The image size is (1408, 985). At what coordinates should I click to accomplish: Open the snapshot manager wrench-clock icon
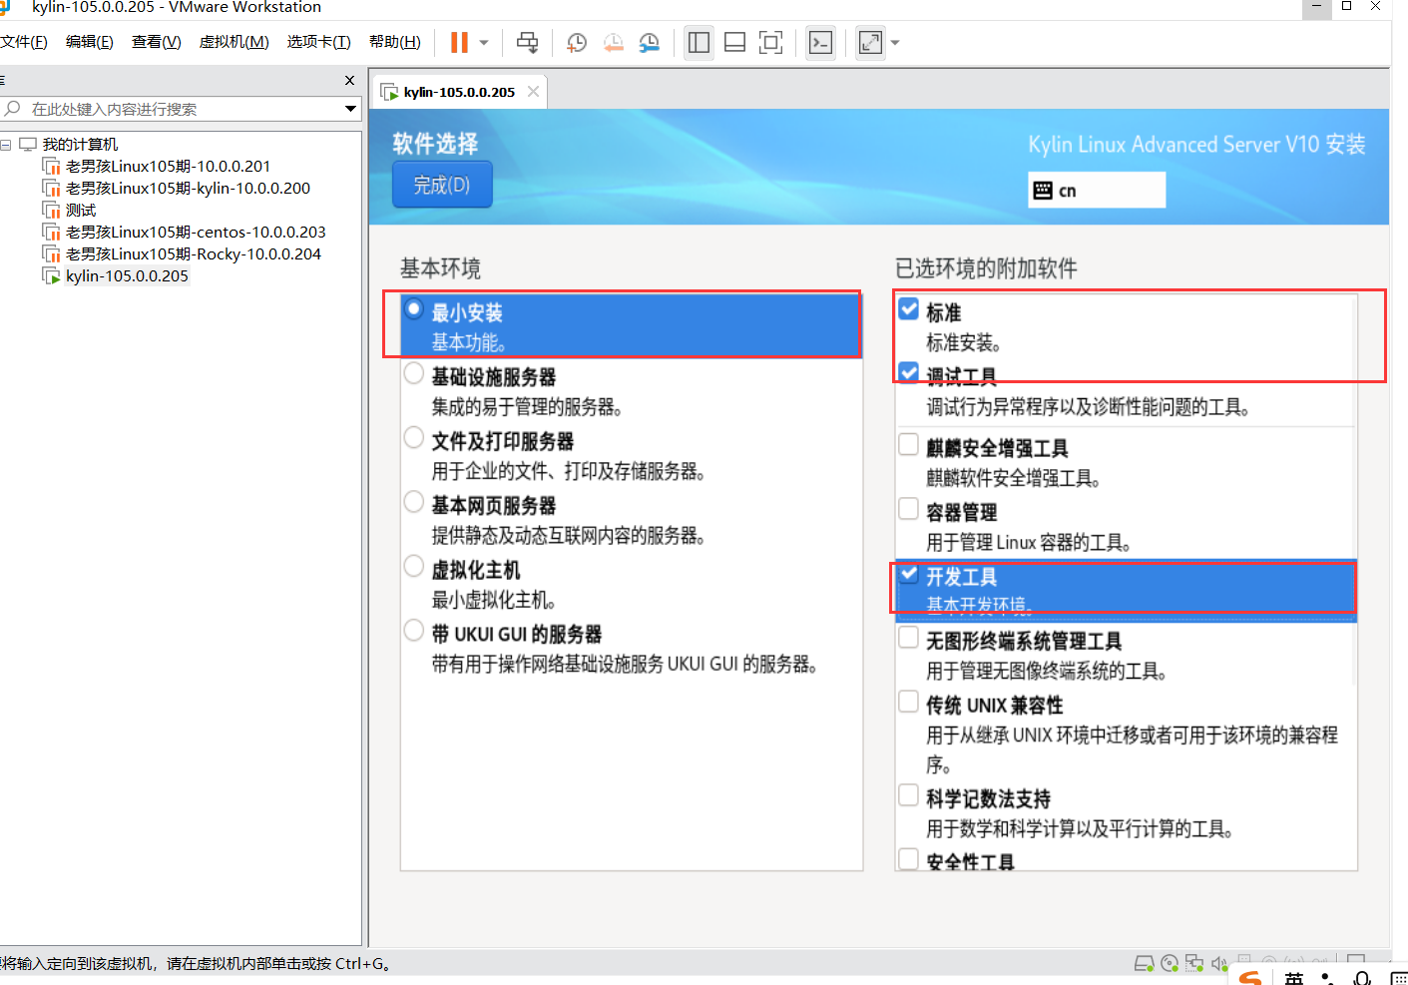649,42
